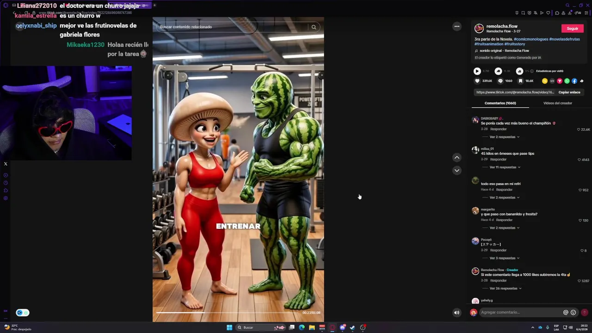Screen dimensions: 592x333
Task: Click the vidIQ shares arrow icon
Action: 498,71
